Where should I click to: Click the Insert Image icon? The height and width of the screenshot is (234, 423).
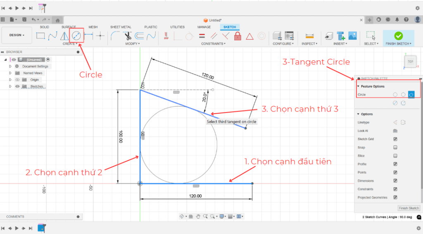(x=352, y=36)
